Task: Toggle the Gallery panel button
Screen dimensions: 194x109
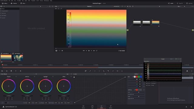Action: (5, 3)
